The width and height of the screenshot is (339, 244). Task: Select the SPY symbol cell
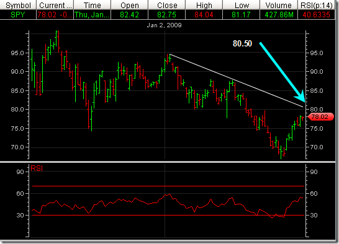pyautogui.click(x=18, y=15)
